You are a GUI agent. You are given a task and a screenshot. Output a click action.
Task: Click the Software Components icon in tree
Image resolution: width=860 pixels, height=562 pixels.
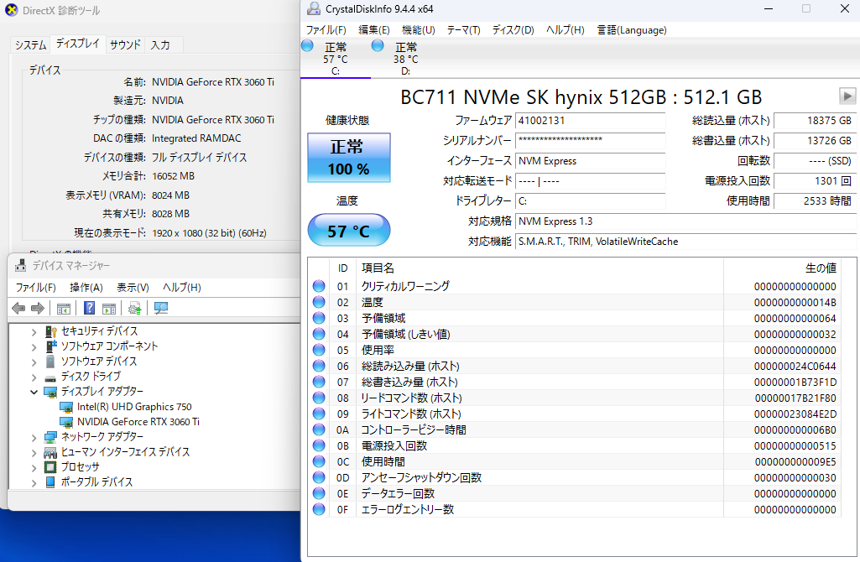tap(50, 346)
